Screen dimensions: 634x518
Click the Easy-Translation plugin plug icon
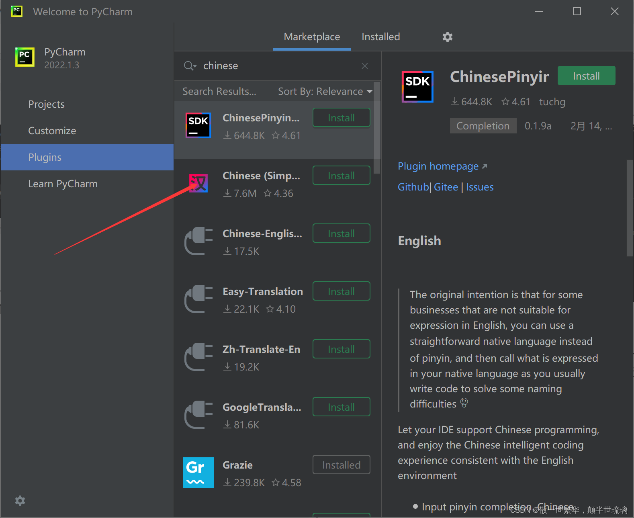click(x=198, y=299)
